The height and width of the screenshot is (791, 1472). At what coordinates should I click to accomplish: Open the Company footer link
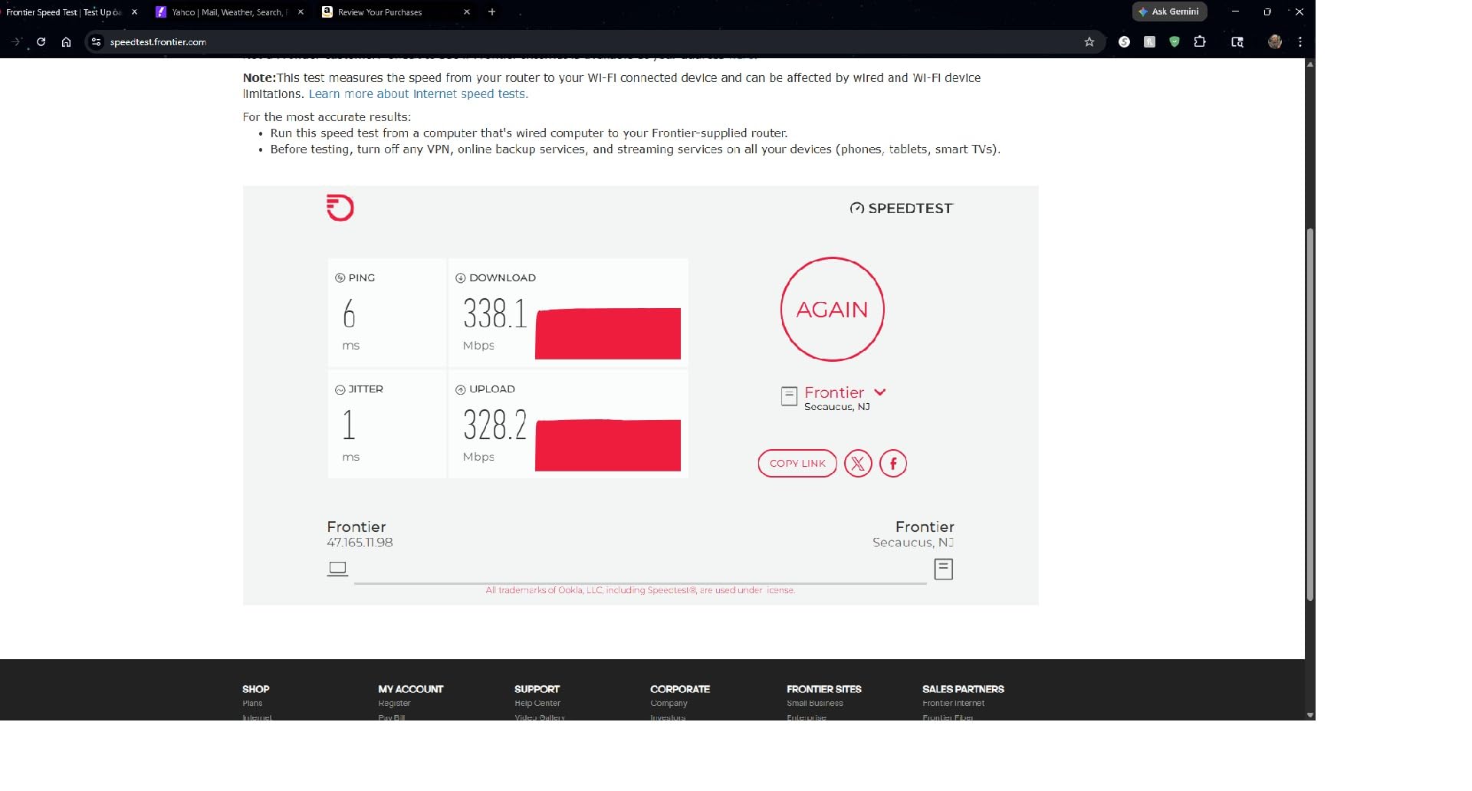[669, 703]
